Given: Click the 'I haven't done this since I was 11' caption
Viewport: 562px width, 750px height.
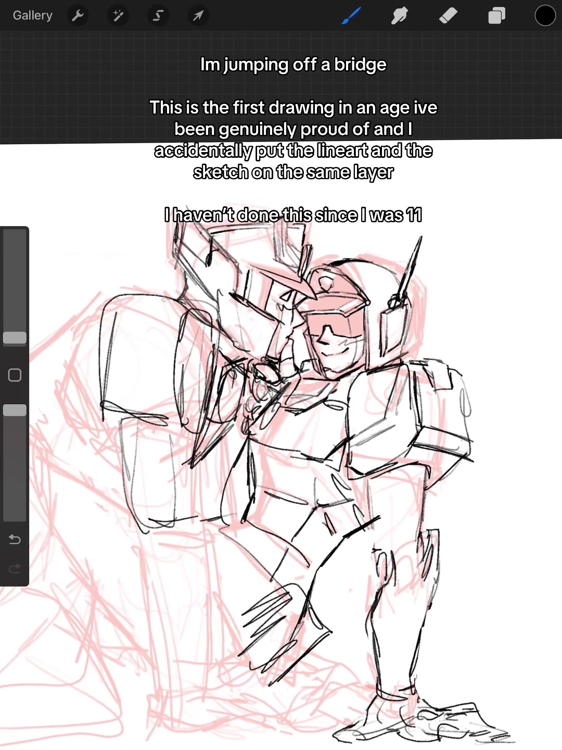Looking at the screenshot, I should tap(293, 215).
